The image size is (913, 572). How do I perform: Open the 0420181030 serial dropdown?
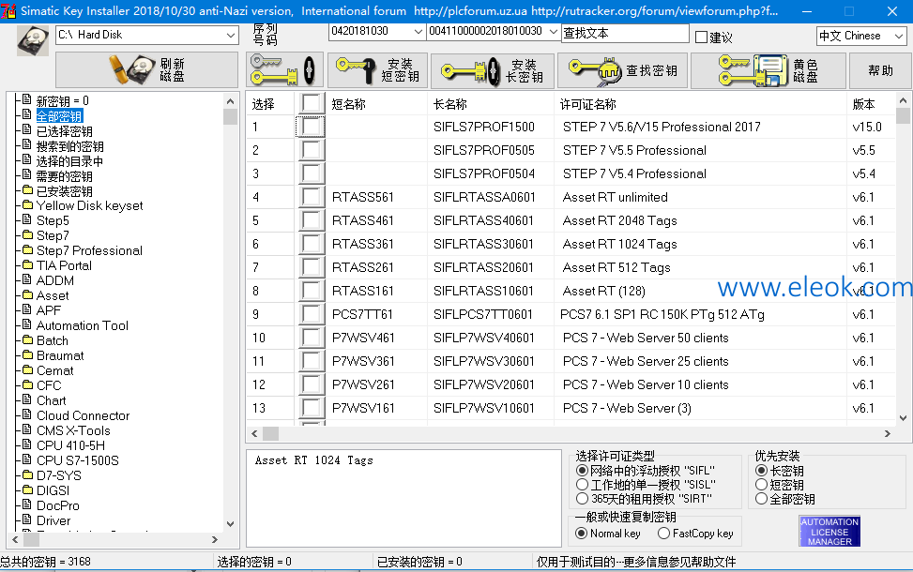[418, 32]
